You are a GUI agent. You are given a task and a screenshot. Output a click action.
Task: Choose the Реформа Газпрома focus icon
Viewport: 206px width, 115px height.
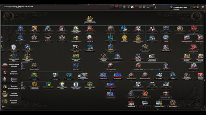(x=110, y=28)
